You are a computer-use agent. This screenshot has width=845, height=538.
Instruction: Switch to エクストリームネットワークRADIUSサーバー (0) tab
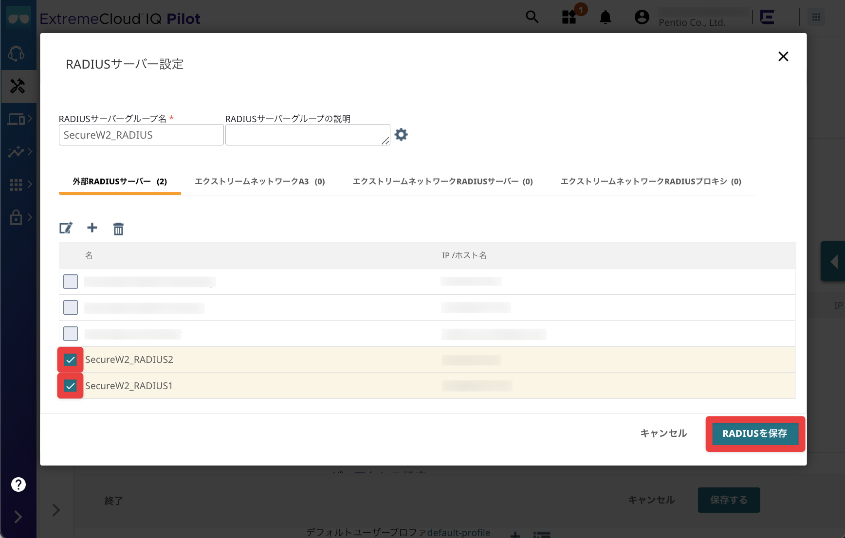pos(443,181)
